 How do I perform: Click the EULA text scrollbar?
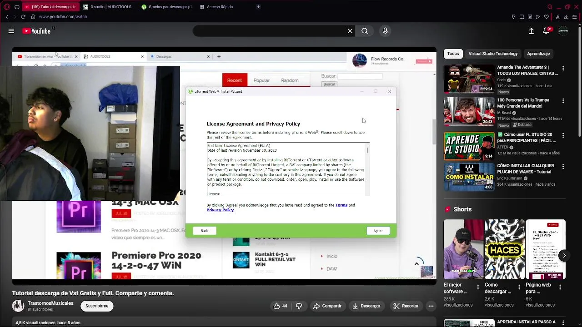pyautogui.click(x=367, y=169)
